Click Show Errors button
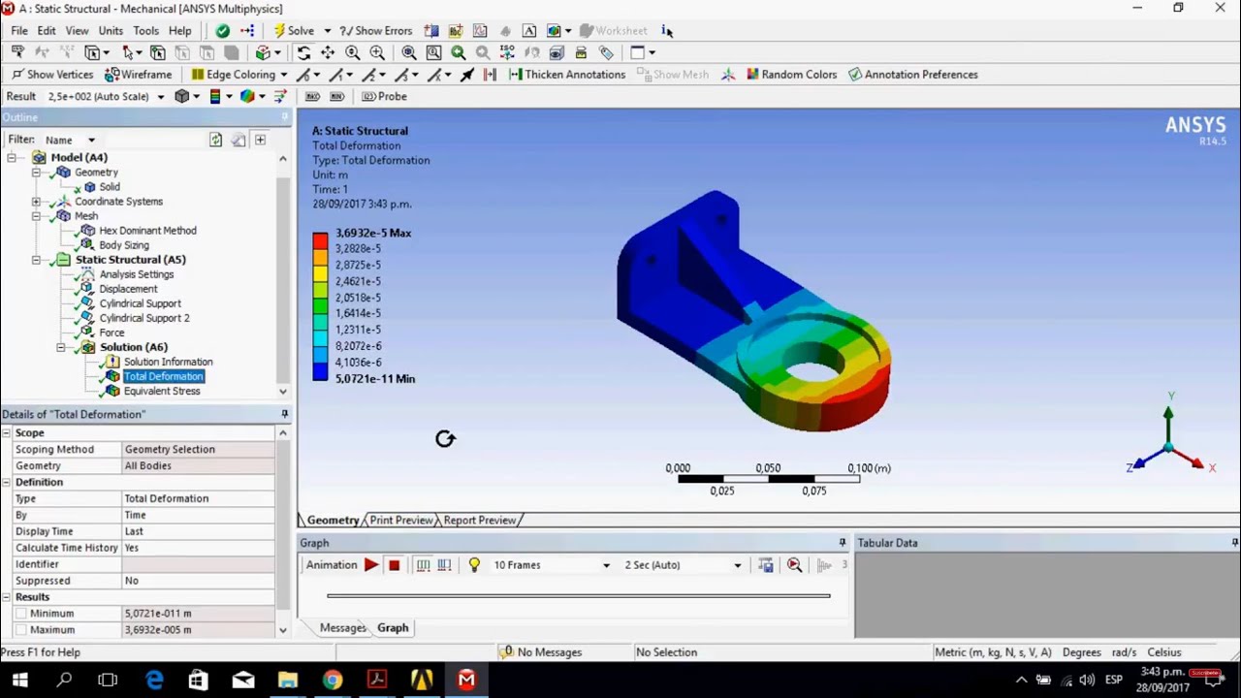The width and height of the screenshot is (1241, 698). tap(375, 31)
